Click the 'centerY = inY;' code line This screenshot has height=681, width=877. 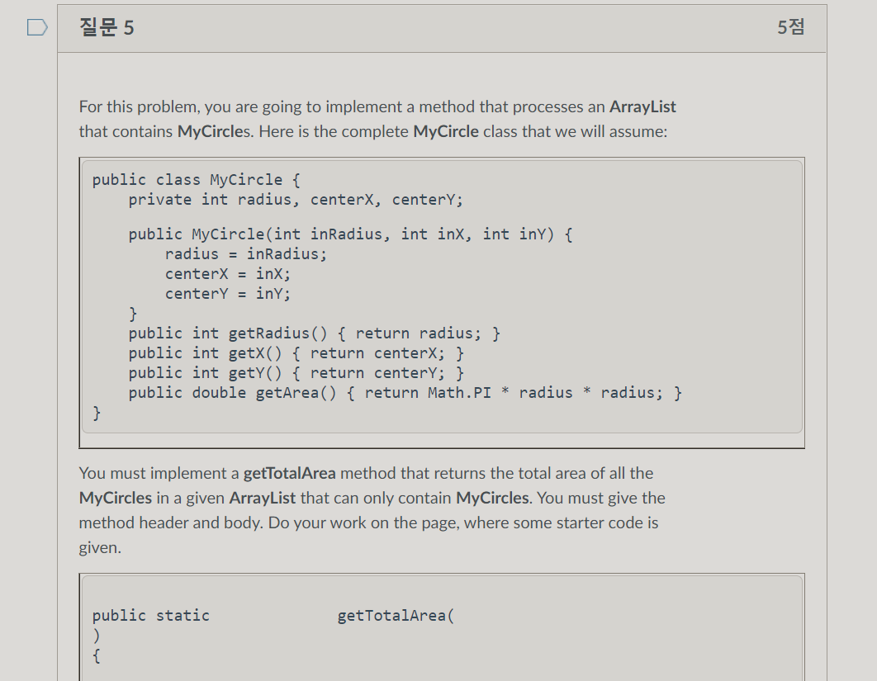coord(228,294)
